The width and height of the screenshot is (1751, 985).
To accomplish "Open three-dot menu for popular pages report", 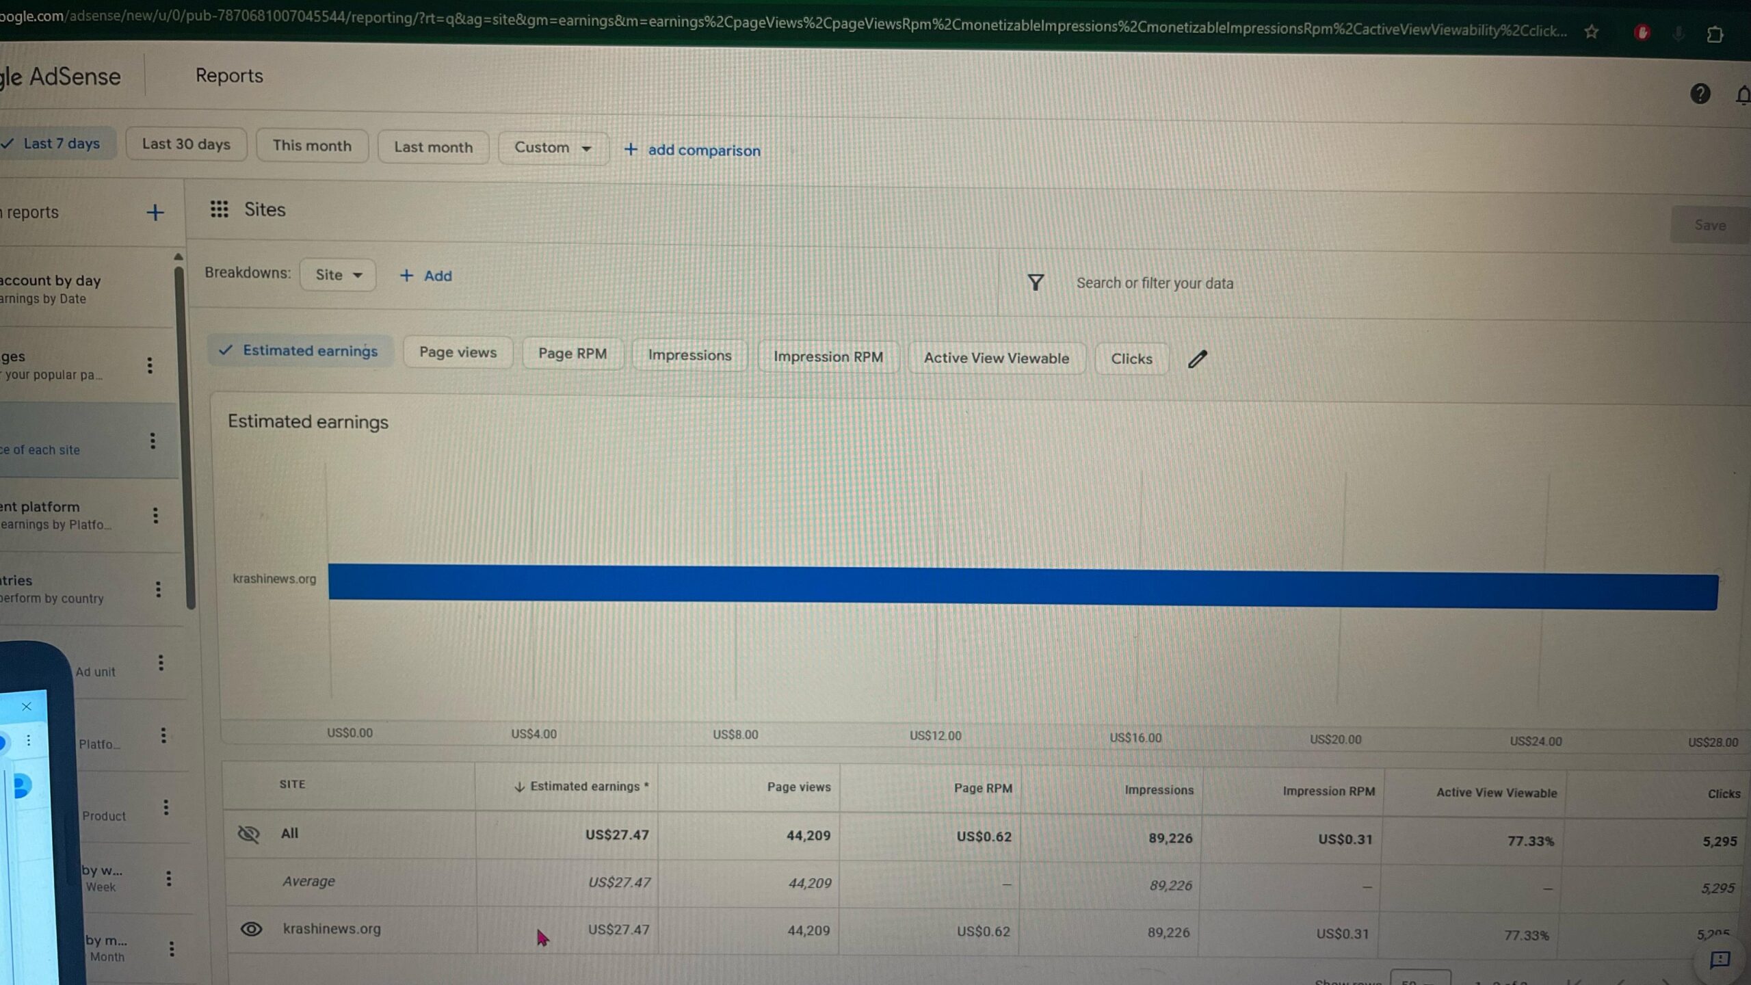I will 150,365.
